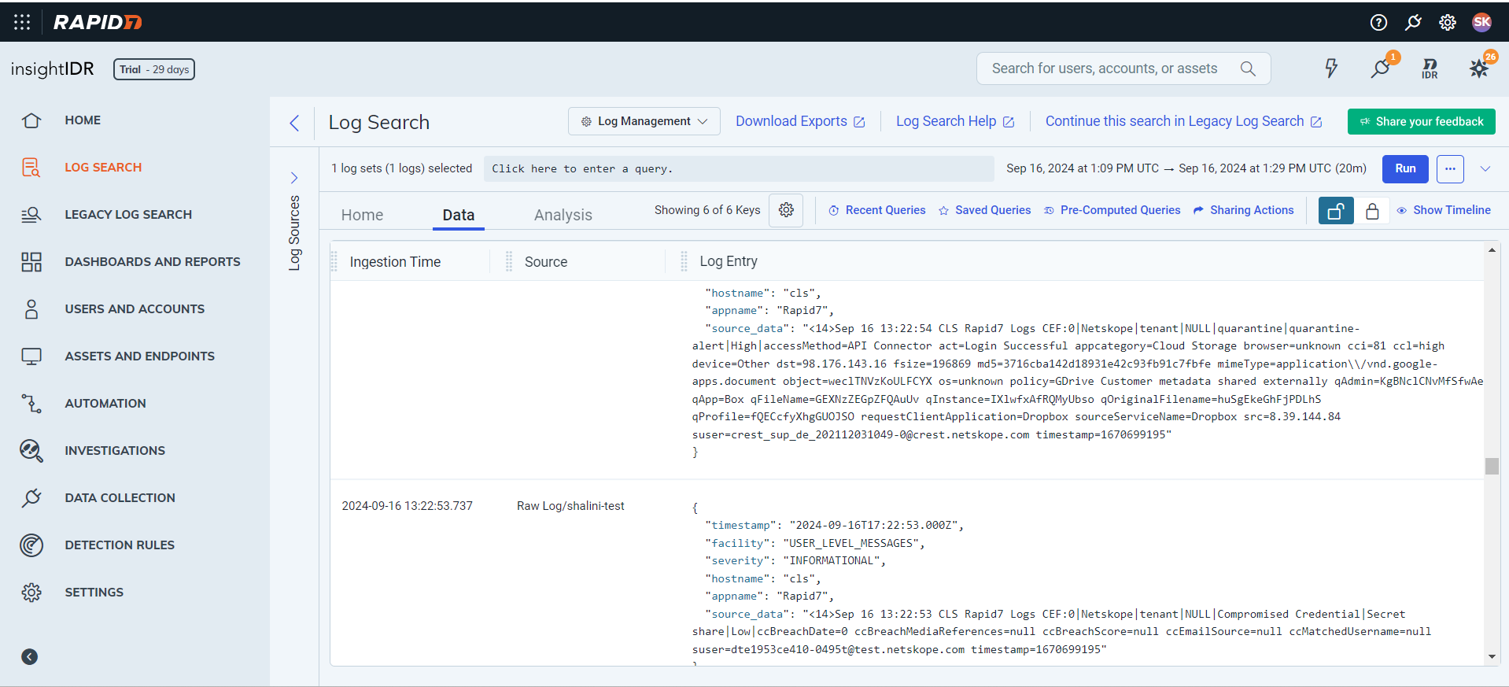Expand the Log Sources panel chevron

[x=294, y=178]
